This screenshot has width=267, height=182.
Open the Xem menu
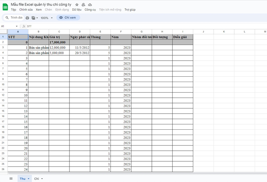[39, 10]
